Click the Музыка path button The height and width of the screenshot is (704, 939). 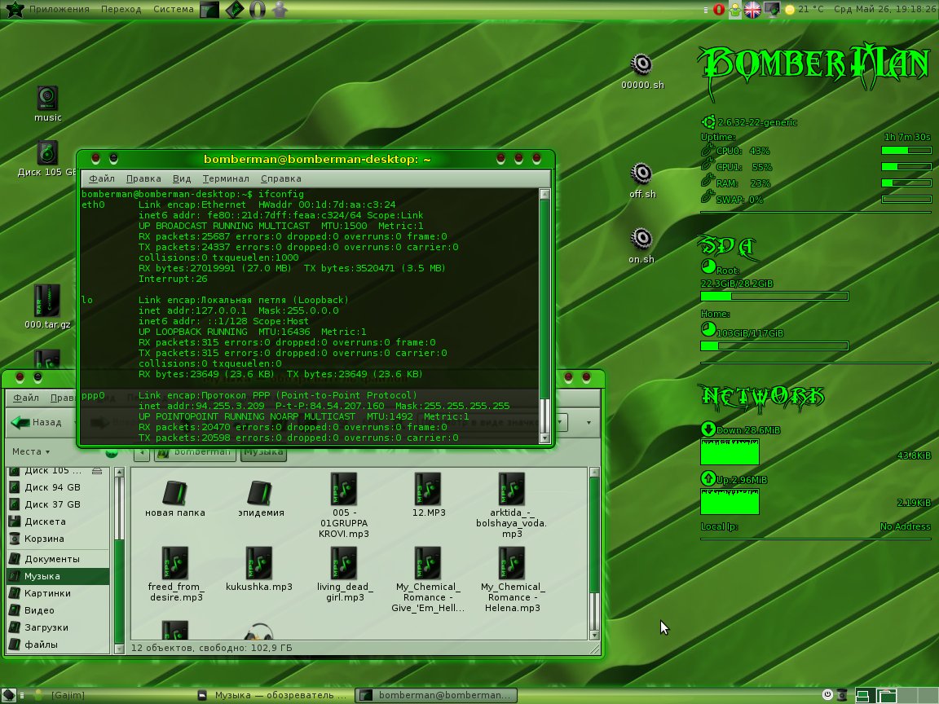tap(263, 452)
